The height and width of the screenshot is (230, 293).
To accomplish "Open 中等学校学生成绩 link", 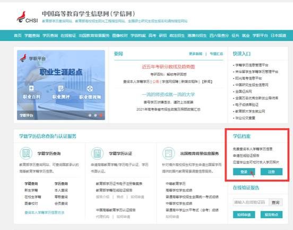I will [179, 204].
